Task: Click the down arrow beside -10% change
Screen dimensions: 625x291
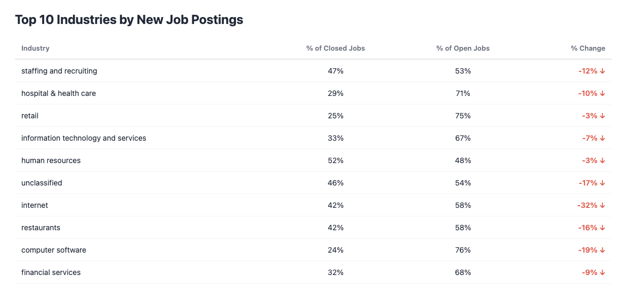Action: point(603,94)
